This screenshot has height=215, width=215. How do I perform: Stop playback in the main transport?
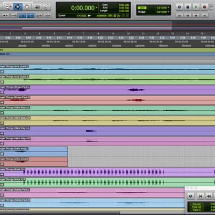click(188, 7)
